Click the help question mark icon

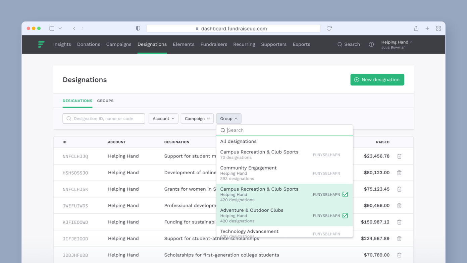click(371, 44)
